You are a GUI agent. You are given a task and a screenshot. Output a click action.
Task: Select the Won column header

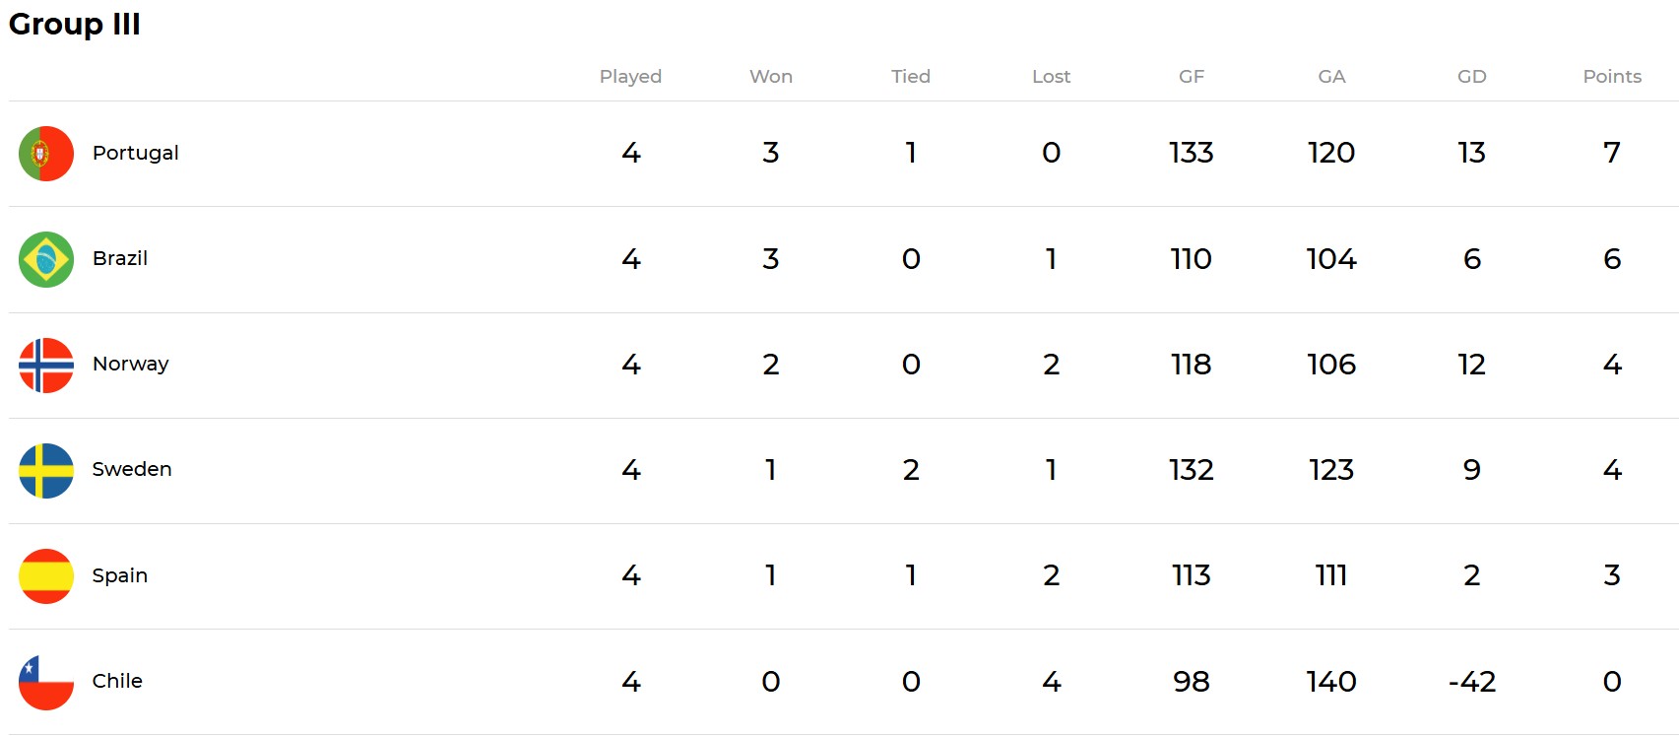click(x=771, y=76)
